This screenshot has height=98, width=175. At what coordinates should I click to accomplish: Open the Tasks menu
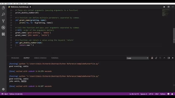point(24,4)
